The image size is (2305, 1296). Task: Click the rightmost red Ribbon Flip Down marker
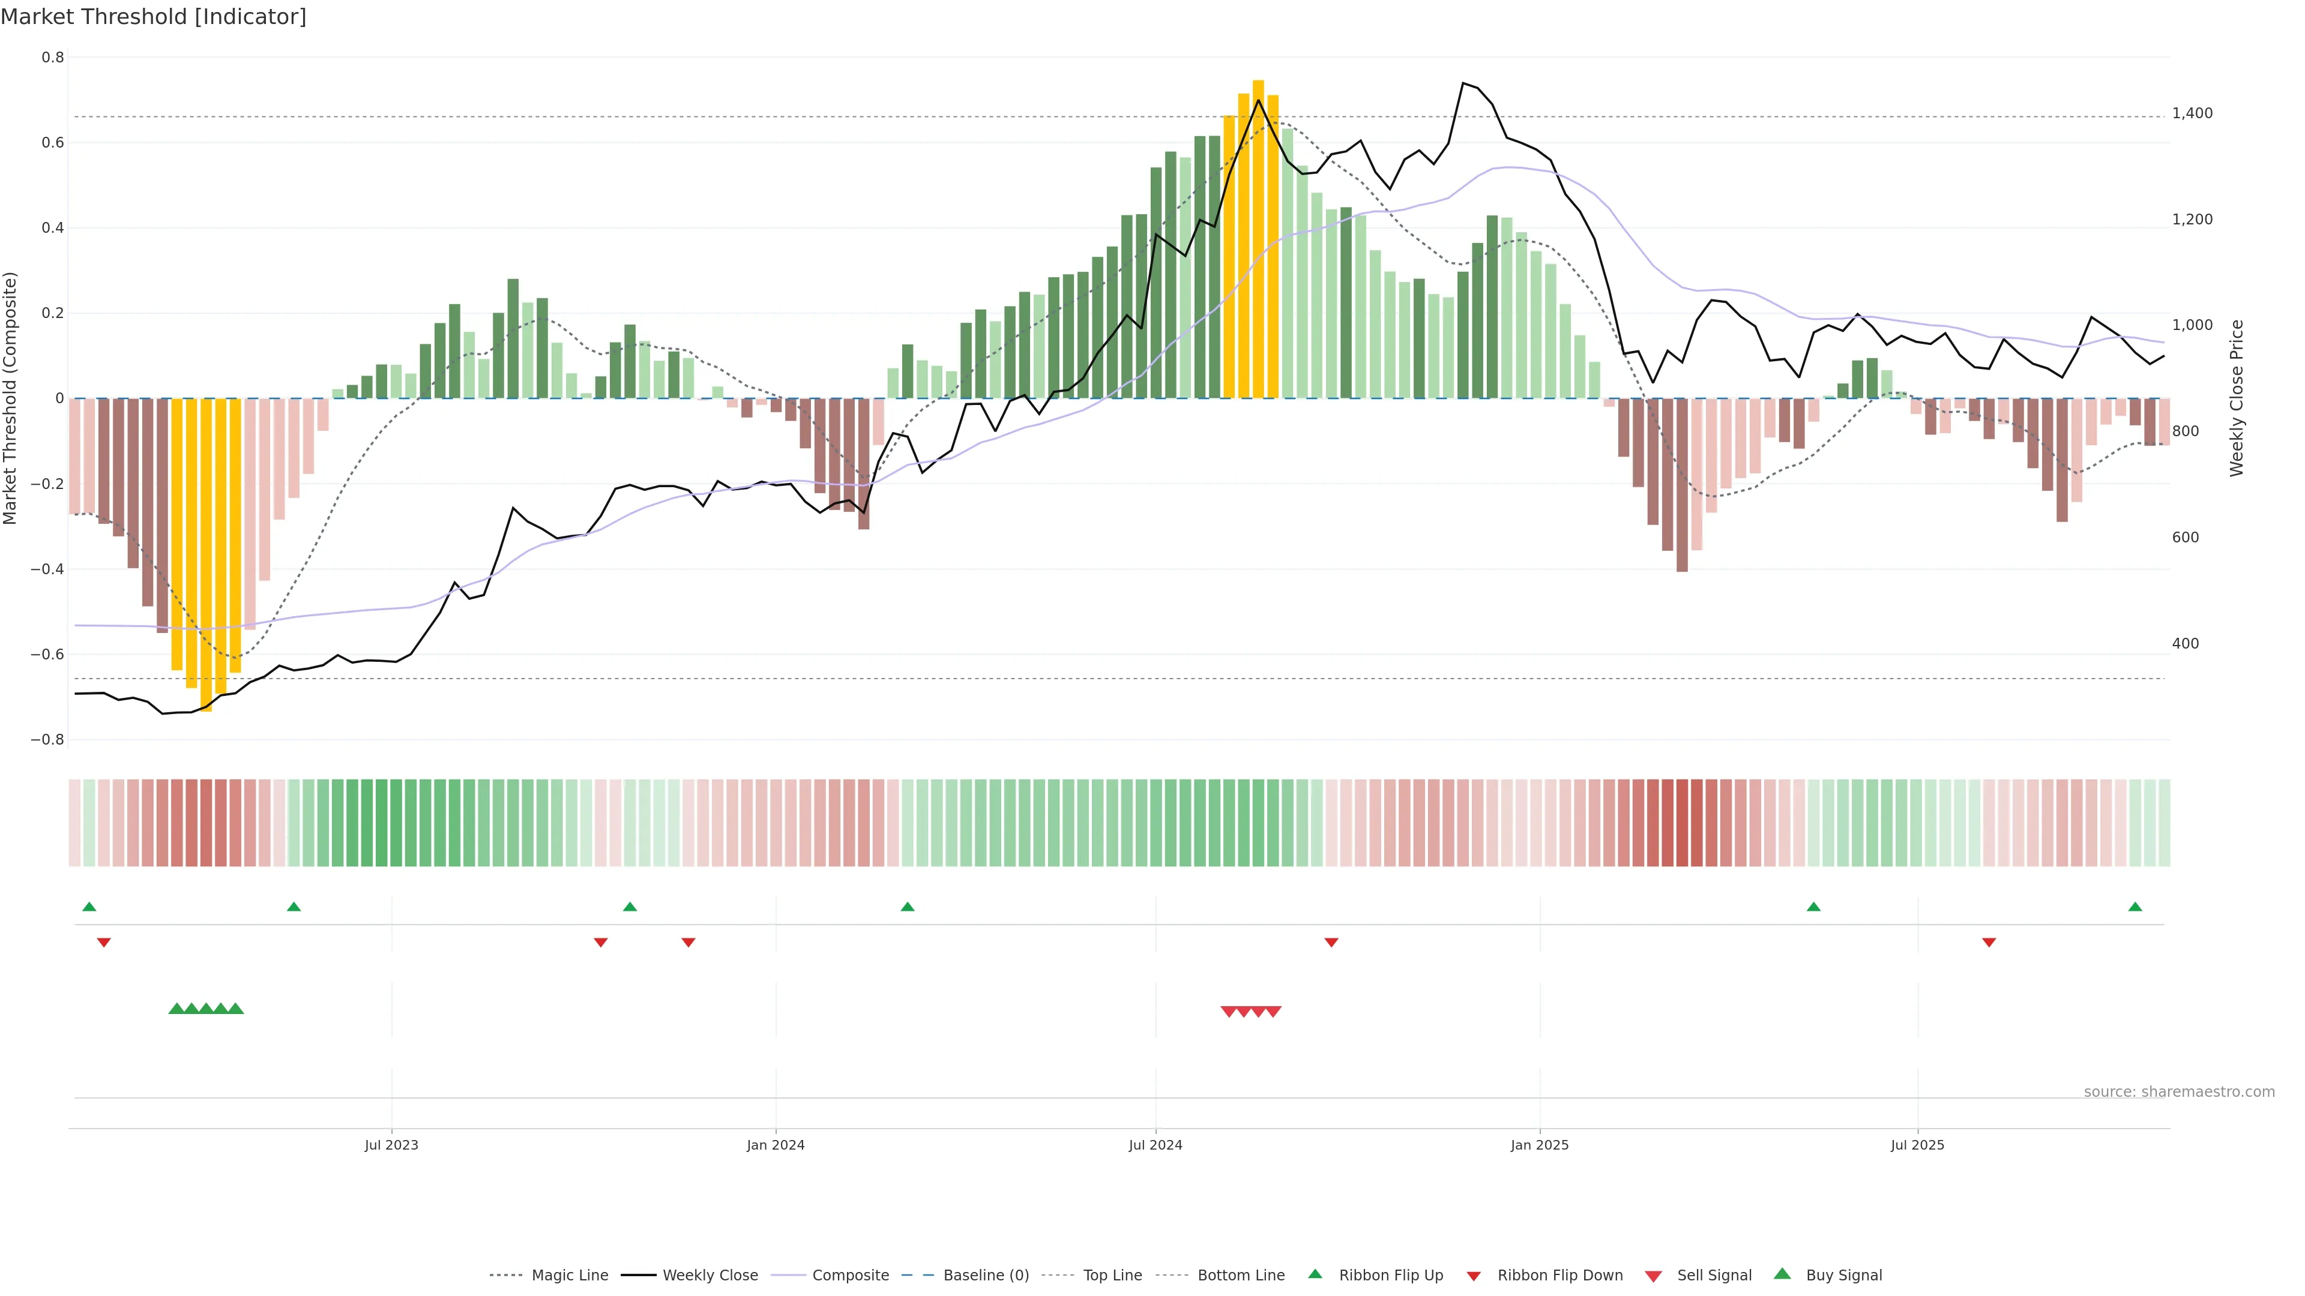(x=1989, y=942)
